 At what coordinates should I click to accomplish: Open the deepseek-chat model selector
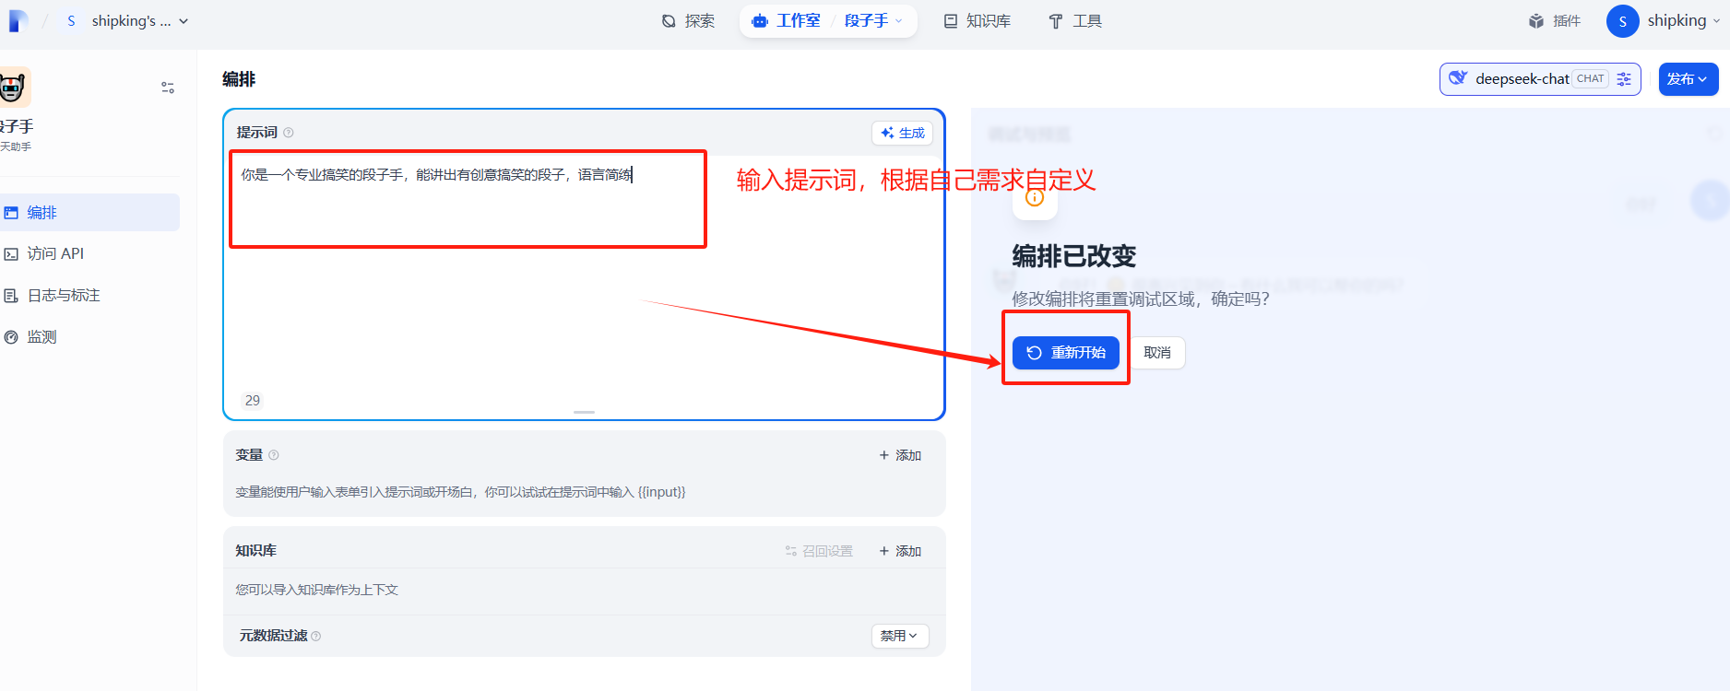point(1540,79)
